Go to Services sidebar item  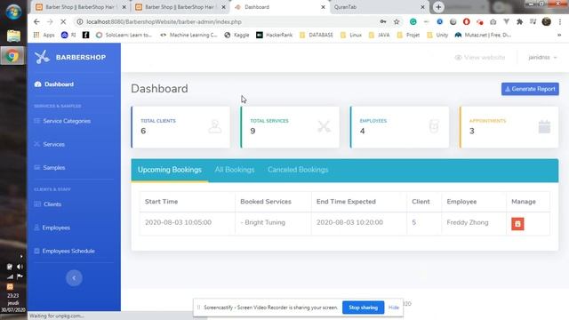[50, 144]
